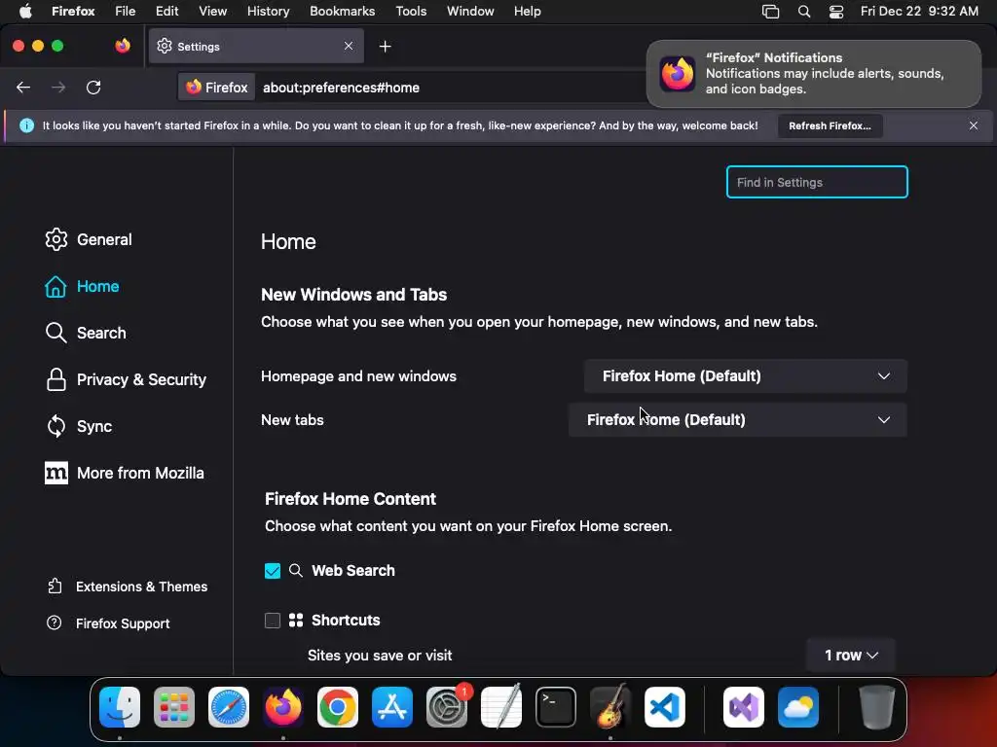Open Privacy & Security settings

click(126, 380)
